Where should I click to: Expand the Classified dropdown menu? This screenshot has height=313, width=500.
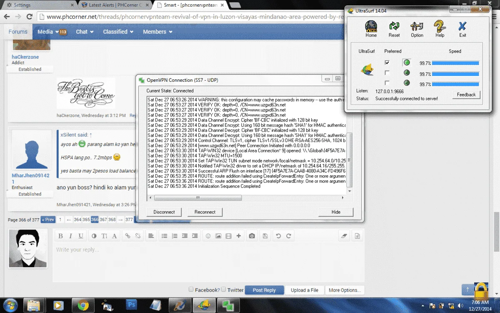tap(118, 32)
